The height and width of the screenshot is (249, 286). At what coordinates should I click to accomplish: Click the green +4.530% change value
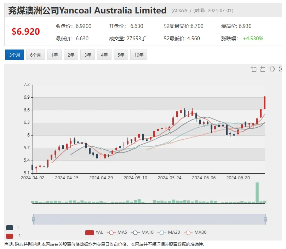click(253, 39)
